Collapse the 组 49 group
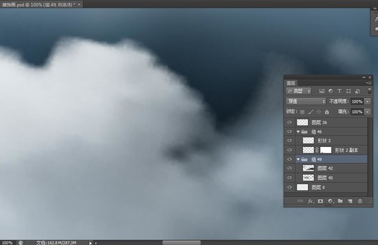 298,159
